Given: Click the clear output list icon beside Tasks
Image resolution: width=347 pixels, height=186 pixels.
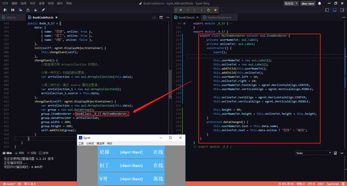Looking at the screenshot, I should (335, 153).
